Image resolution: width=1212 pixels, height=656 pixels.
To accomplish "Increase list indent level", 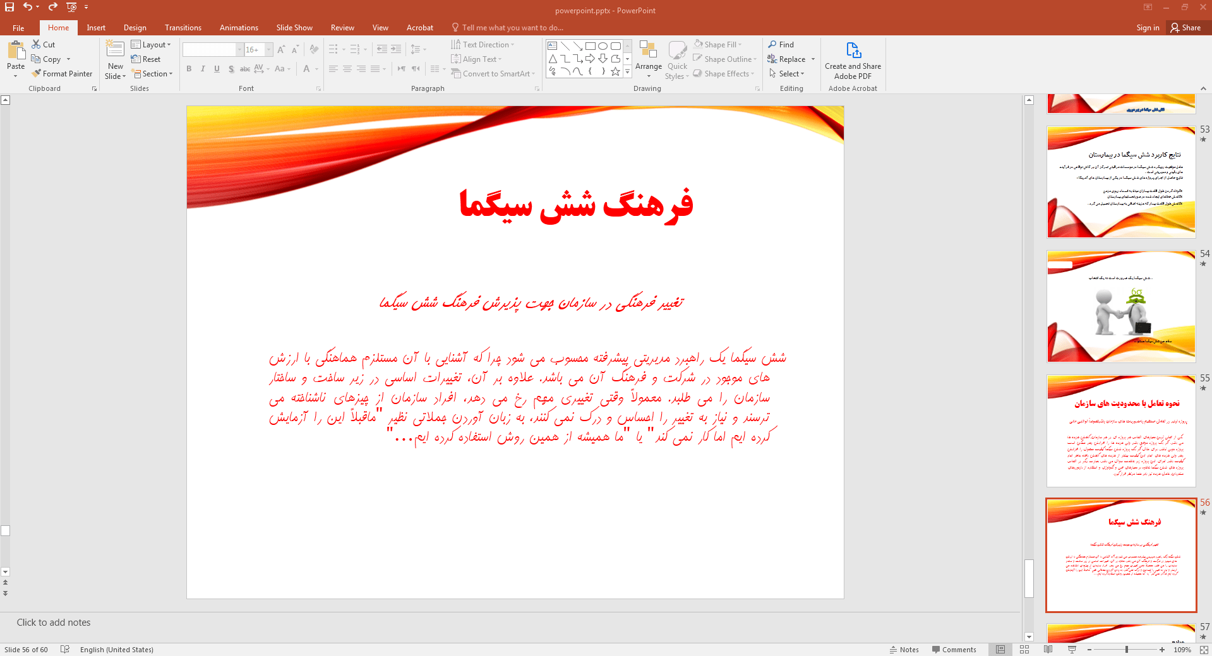I will (x=396, y=49).
